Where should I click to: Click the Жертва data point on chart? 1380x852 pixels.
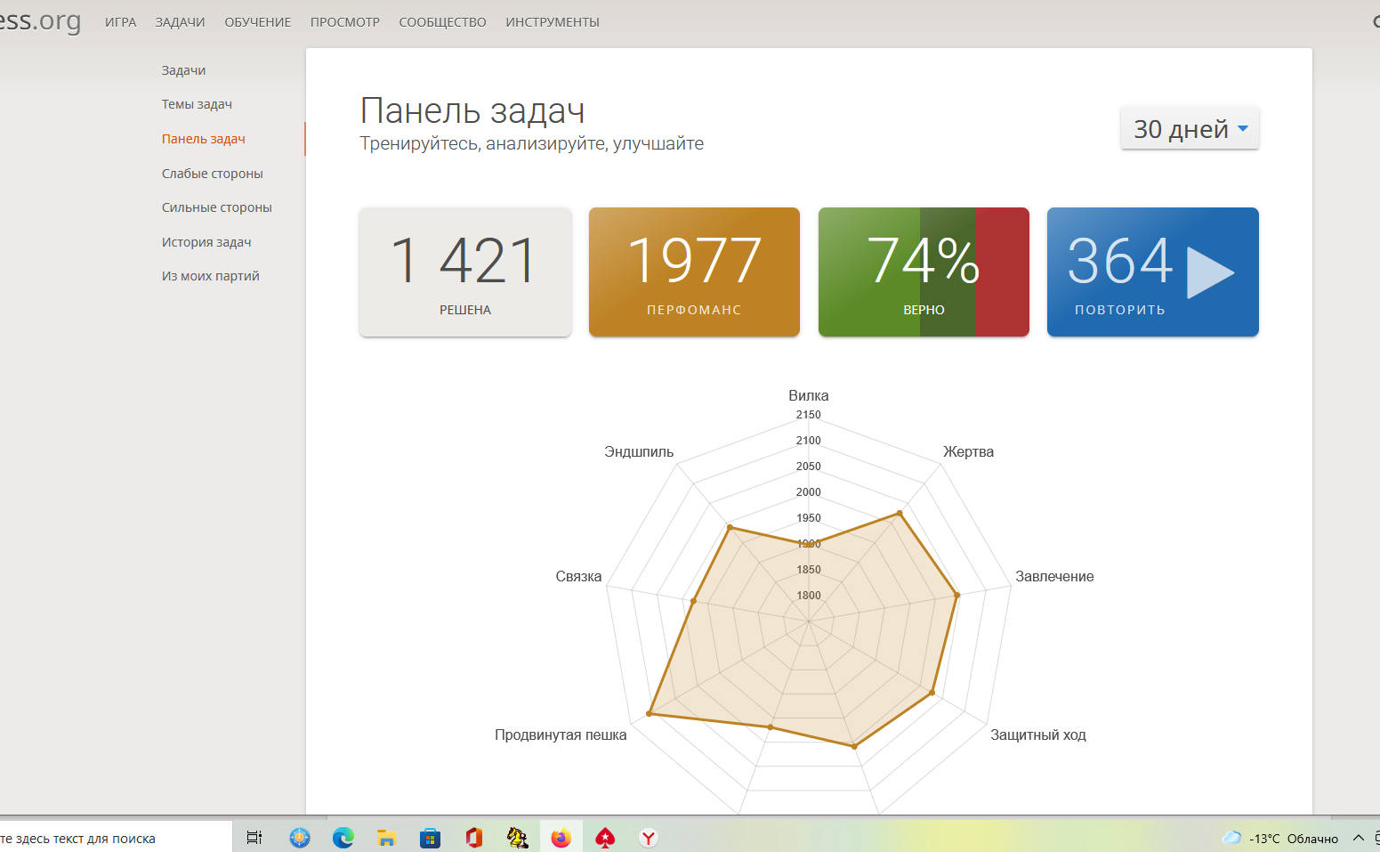coord(900,513)
